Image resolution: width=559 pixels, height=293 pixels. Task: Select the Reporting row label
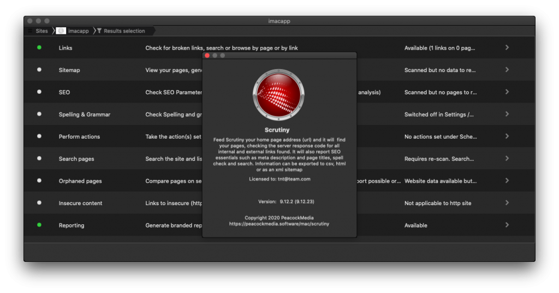pyautogui.click(x=72, y=225)
